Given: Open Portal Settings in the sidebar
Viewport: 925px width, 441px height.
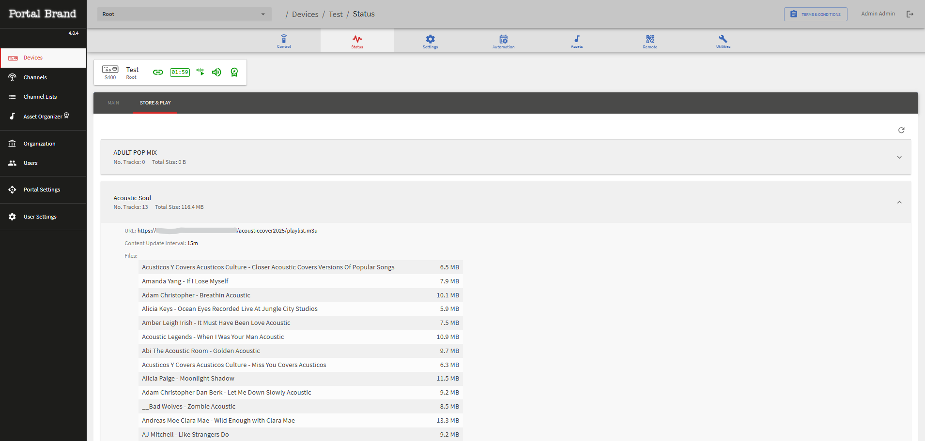Looking at the screenshot, I should pos(43,190).
